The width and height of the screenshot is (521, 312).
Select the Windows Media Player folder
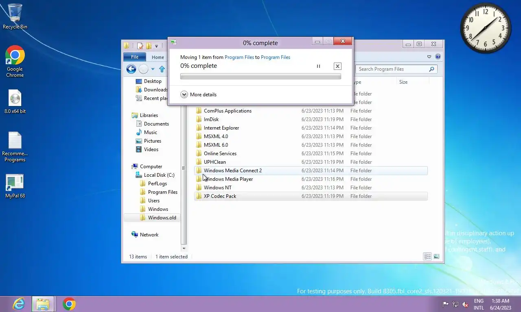[x=311, y=179]
